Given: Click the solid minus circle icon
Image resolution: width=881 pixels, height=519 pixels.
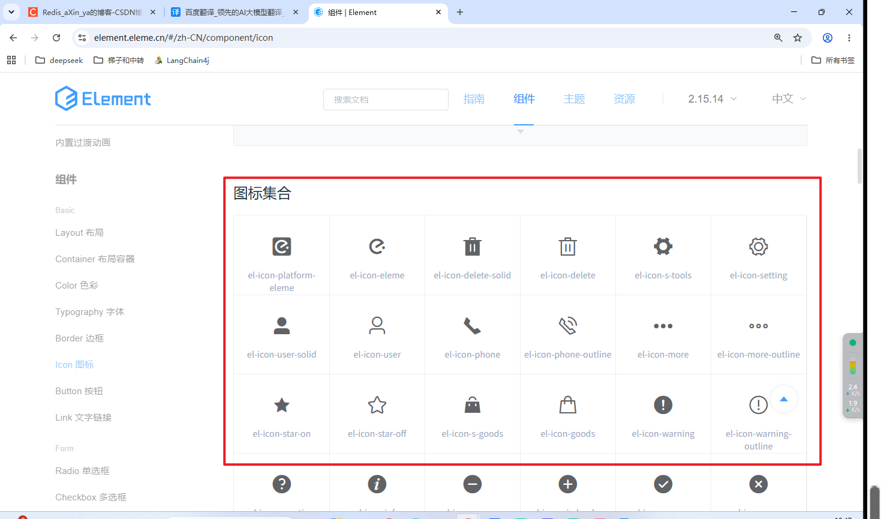Looking at the screenshot, I should click(473, 484).
